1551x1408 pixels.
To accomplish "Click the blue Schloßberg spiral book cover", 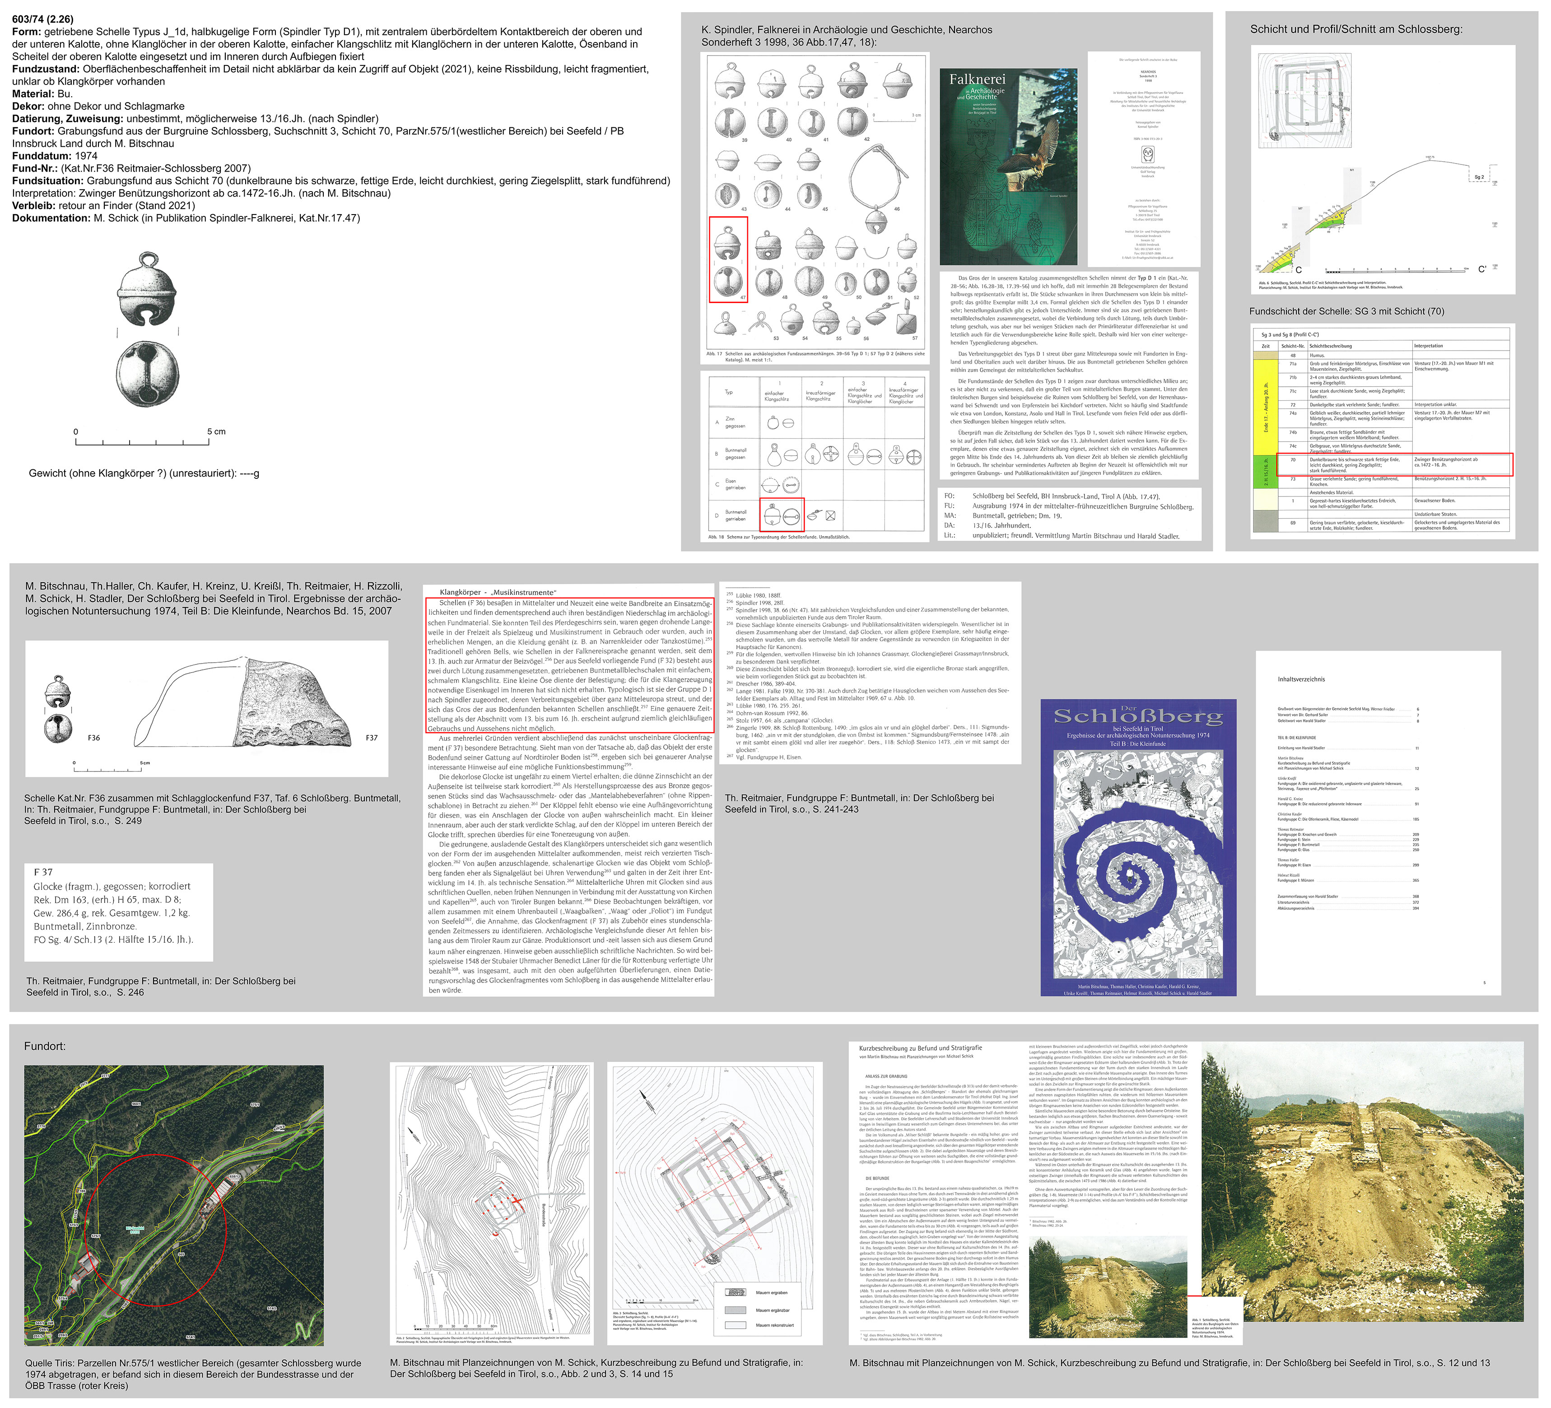I will 1138,847.
